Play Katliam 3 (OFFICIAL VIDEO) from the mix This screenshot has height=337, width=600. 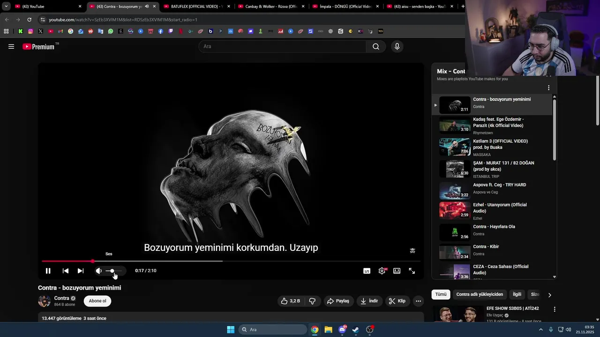click(492, 147)
